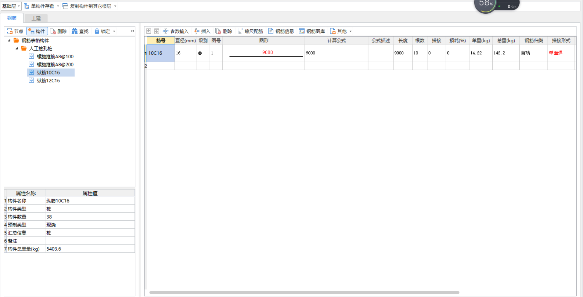This screenshot has width=583, height=297.
Task: Click the 节点 (node) toolbar icon
Action: pos(10,31)
